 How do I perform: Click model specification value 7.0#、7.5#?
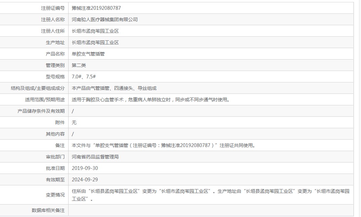coord(84,77)
